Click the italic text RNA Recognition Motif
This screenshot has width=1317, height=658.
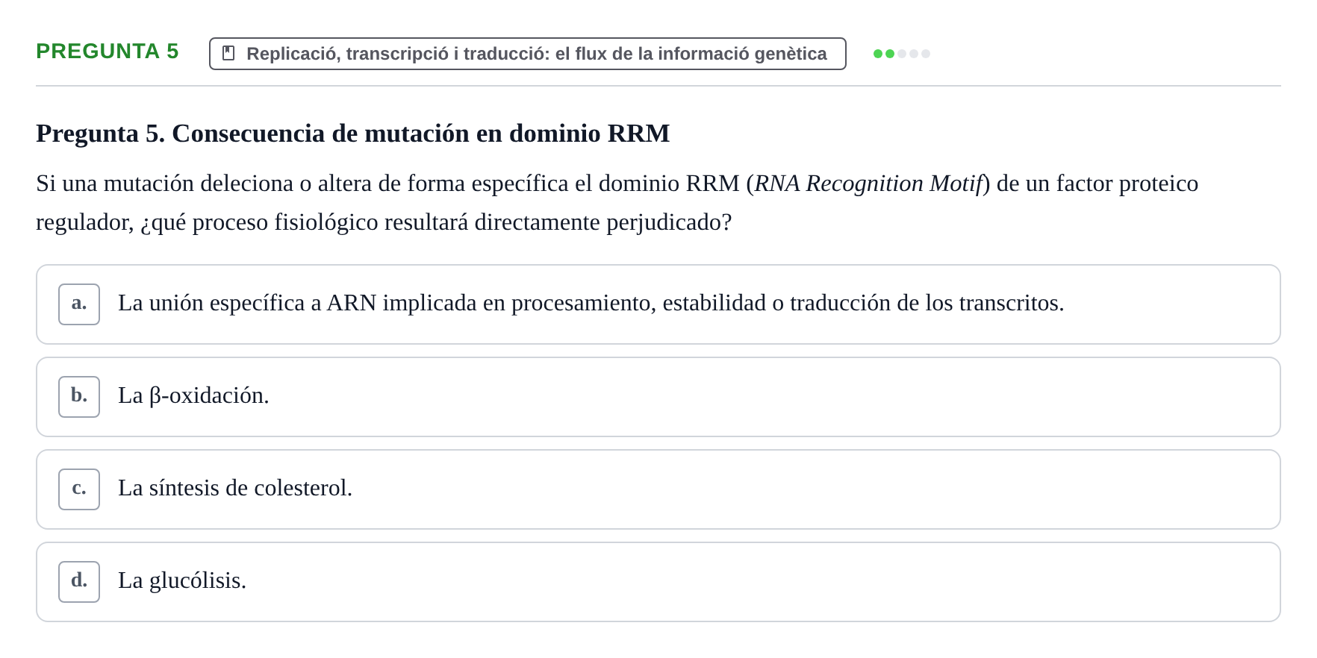tap(868, 184)
